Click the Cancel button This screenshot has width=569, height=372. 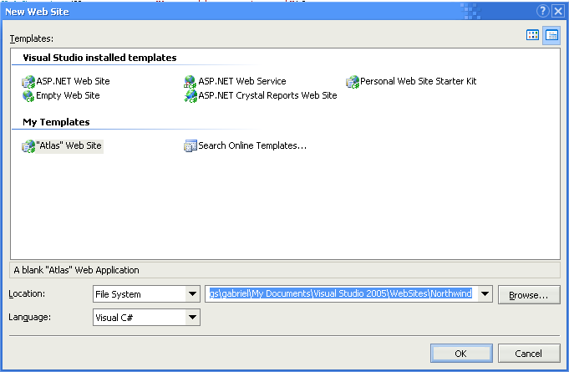(529, 353)
